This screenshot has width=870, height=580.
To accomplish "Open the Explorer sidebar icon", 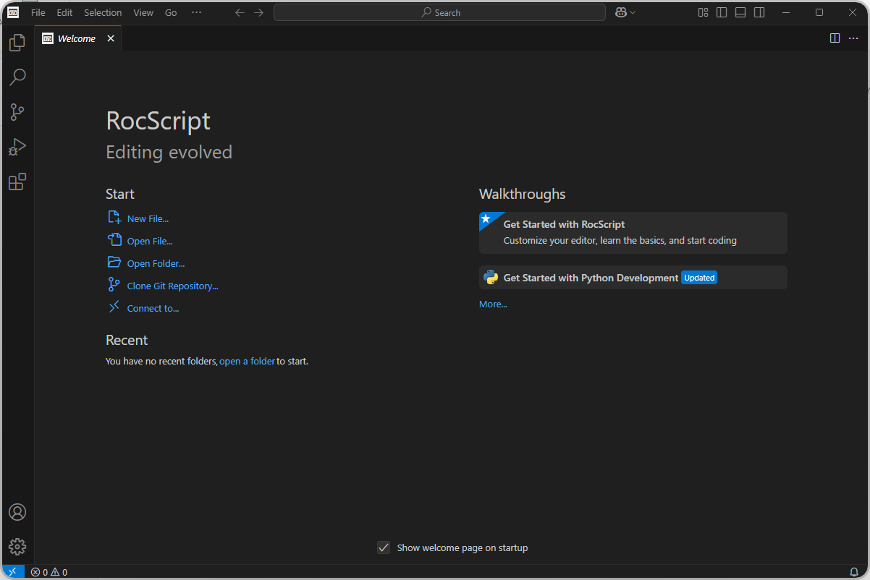I will 17,42.
